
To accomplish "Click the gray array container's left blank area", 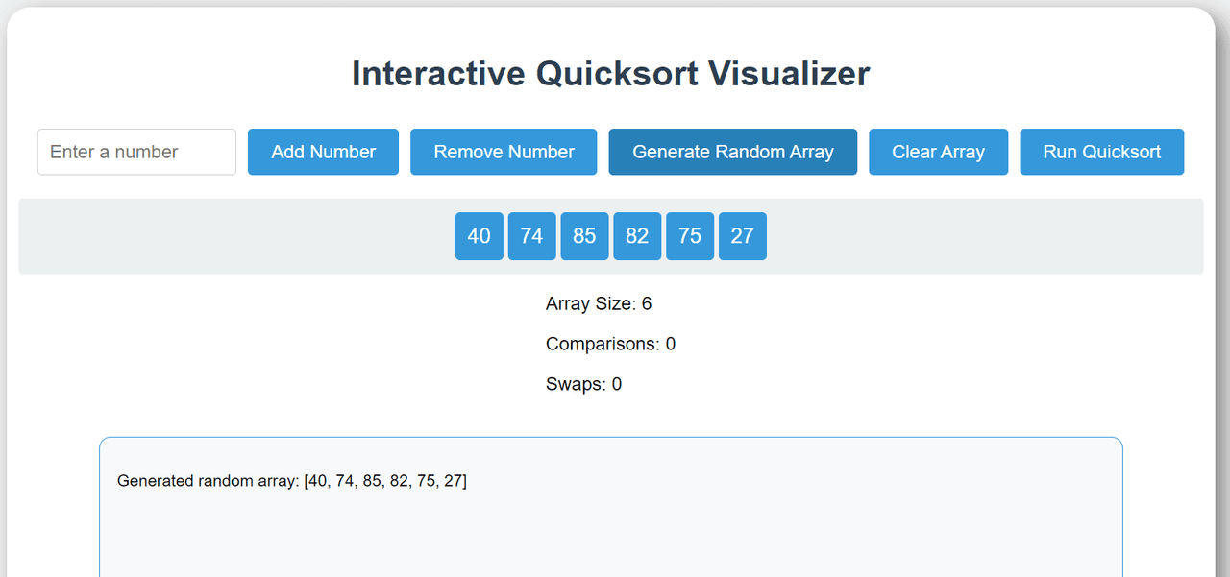I will [x=231, y=236].
